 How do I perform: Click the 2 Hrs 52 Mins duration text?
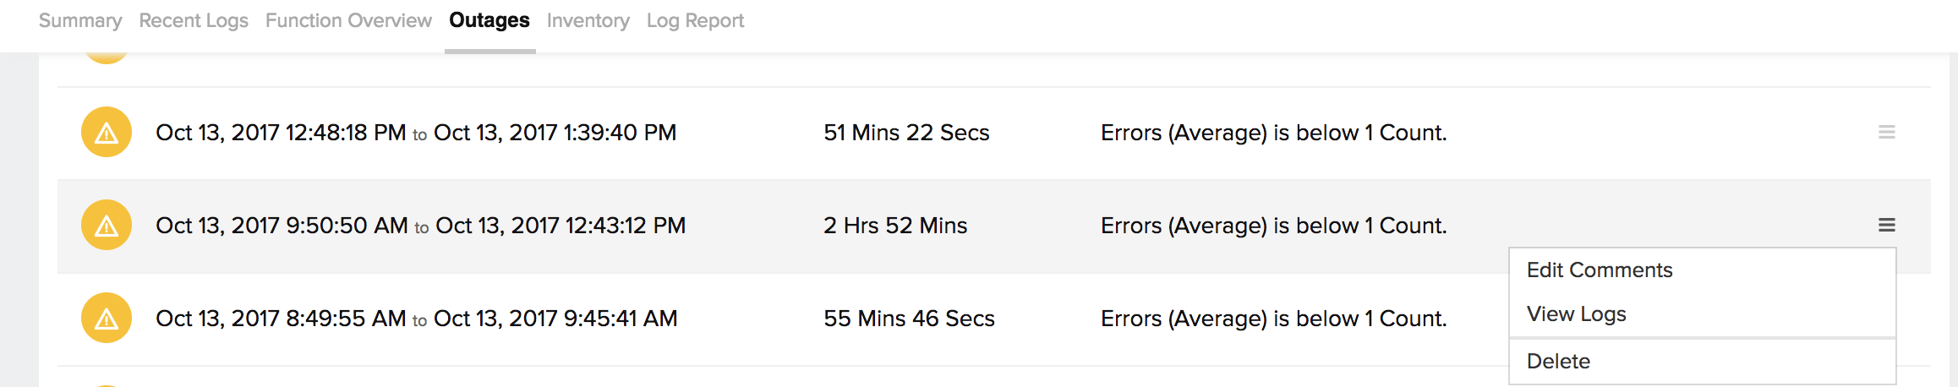(x=895, y=226)
